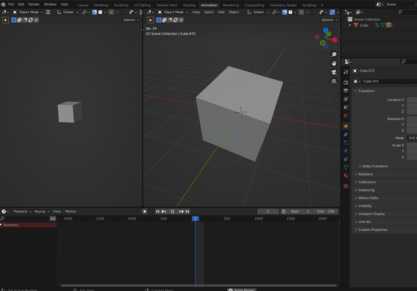Expand the Delta Transform section
The image size is (417, 291).
click(375, 166)
